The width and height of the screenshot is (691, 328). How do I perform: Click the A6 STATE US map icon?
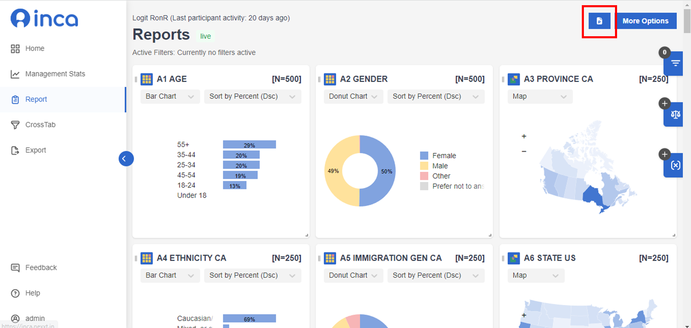(514, 258)
